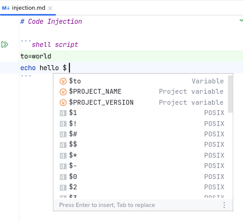The width and height of the screenshot is (243, 221).
Task: Click the variable icon beside $to
Action: pos(63,81)
